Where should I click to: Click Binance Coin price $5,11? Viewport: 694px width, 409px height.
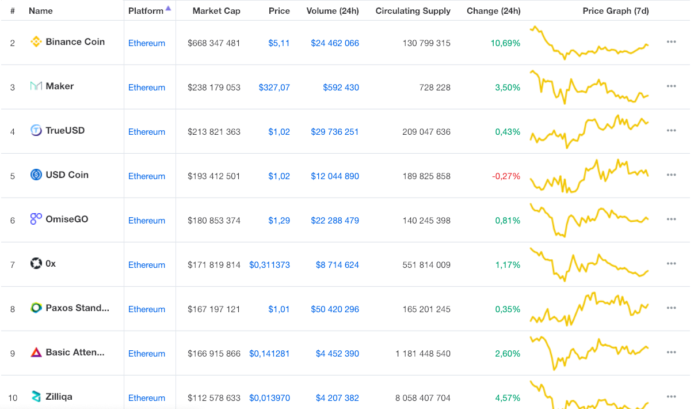point(279,43)
